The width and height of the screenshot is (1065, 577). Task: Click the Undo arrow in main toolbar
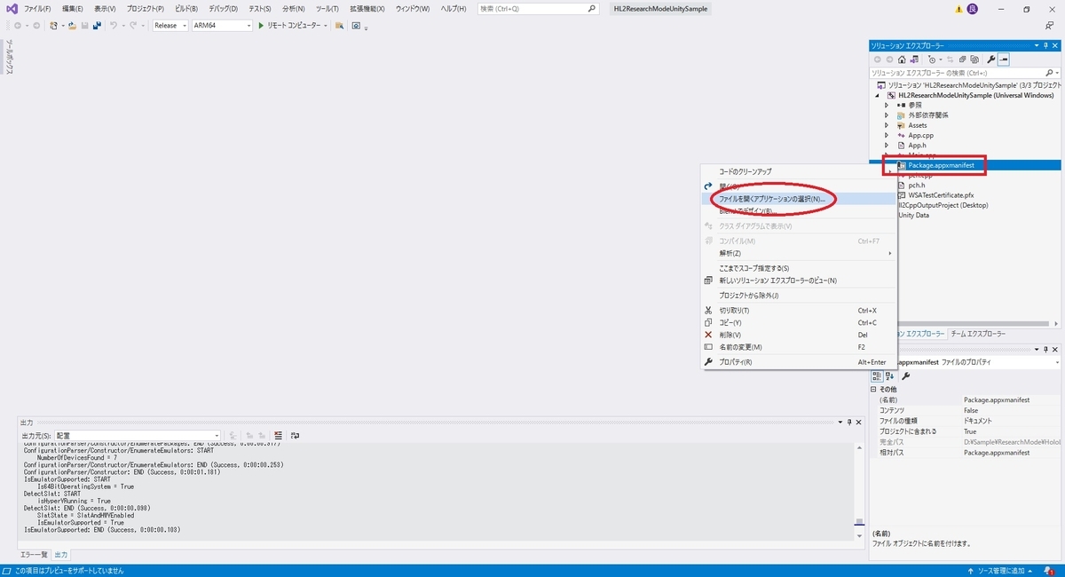[114, 26]
